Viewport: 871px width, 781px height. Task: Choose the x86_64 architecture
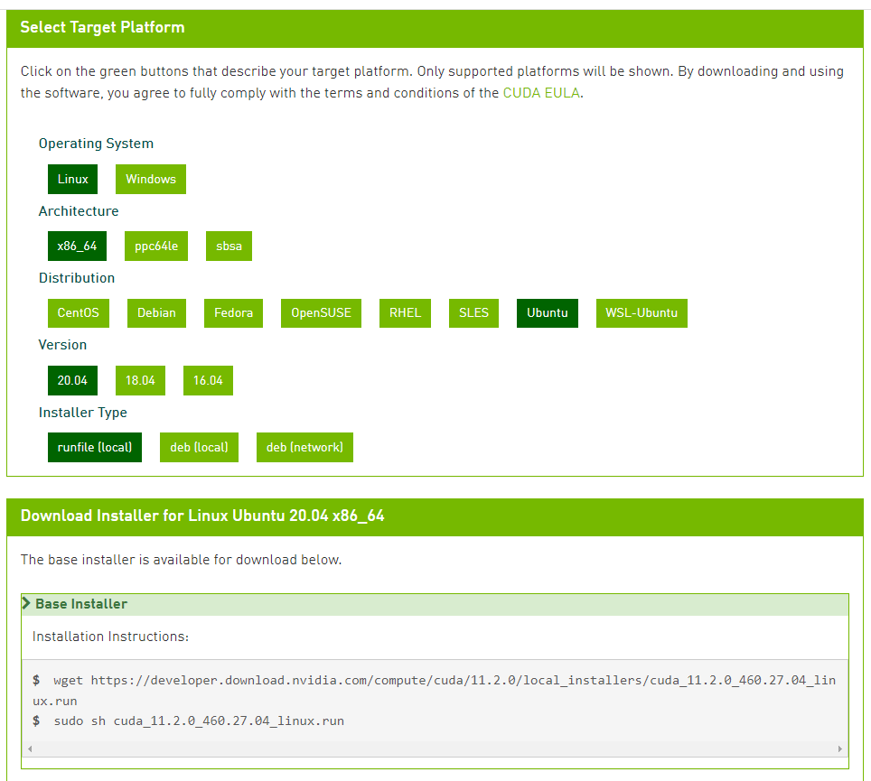77,246
